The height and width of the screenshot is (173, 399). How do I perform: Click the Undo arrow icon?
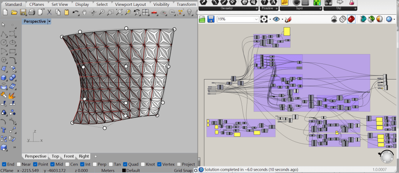pos(76,12)
